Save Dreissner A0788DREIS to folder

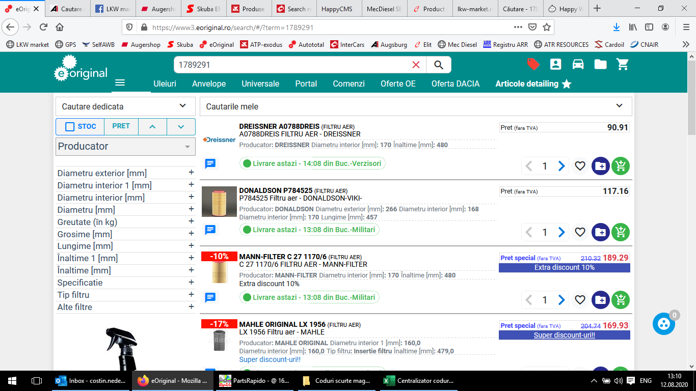click(600, 166)
